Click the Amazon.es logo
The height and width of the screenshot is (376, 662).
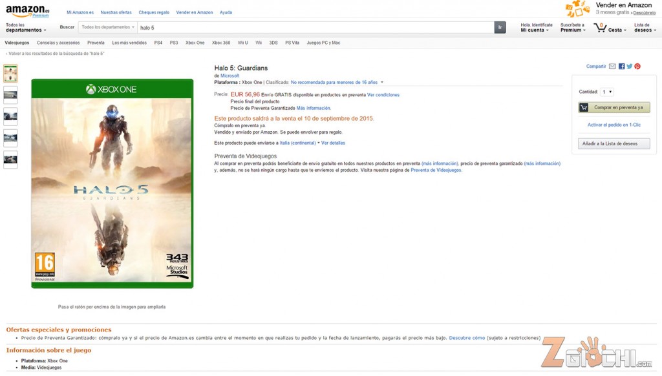pyautogui.click(x=27, y=10)
